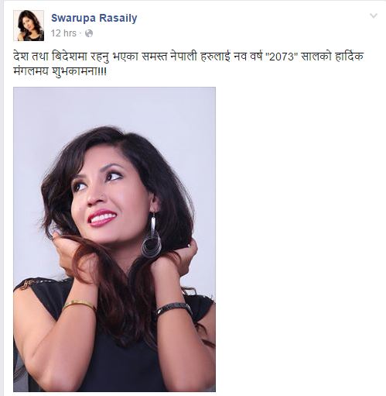386x396 pixels.
Task: Open Swarupa Rasaily's profile picture thumbnail
Action: (x=29, y=26)
